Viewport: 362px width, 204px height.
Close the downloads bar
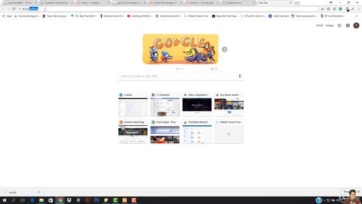[359, 192]
